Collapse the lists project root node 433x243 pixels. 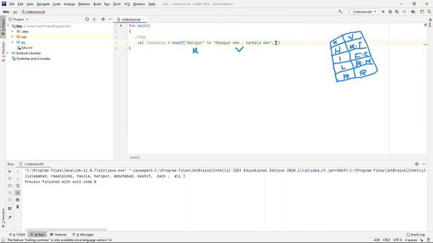pos(8,26)
